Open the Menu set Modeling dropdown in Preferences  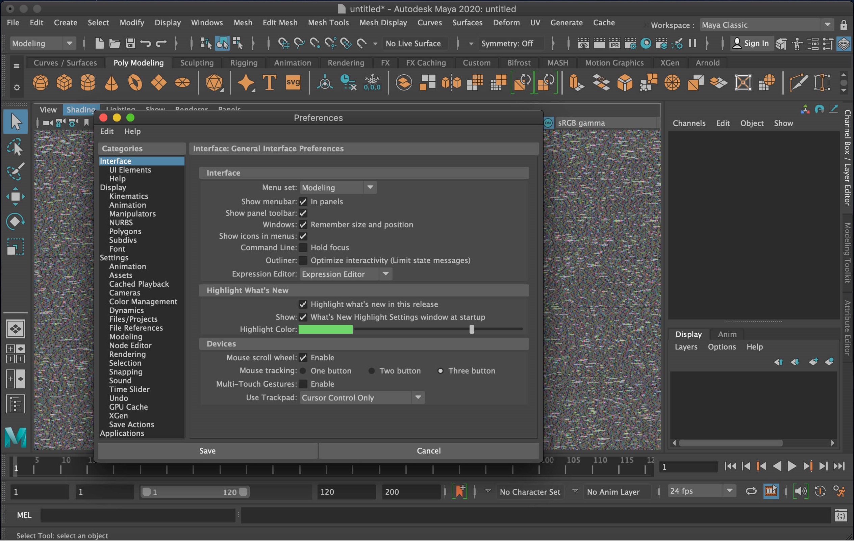[x=338, y=187]
